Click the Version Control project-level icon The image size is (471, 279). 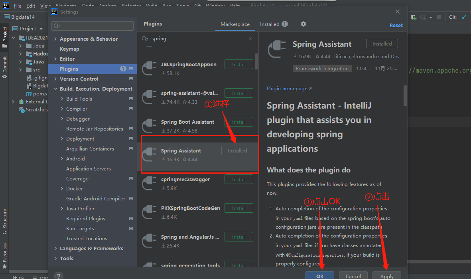pyautogui.click(x=131, y=79)
